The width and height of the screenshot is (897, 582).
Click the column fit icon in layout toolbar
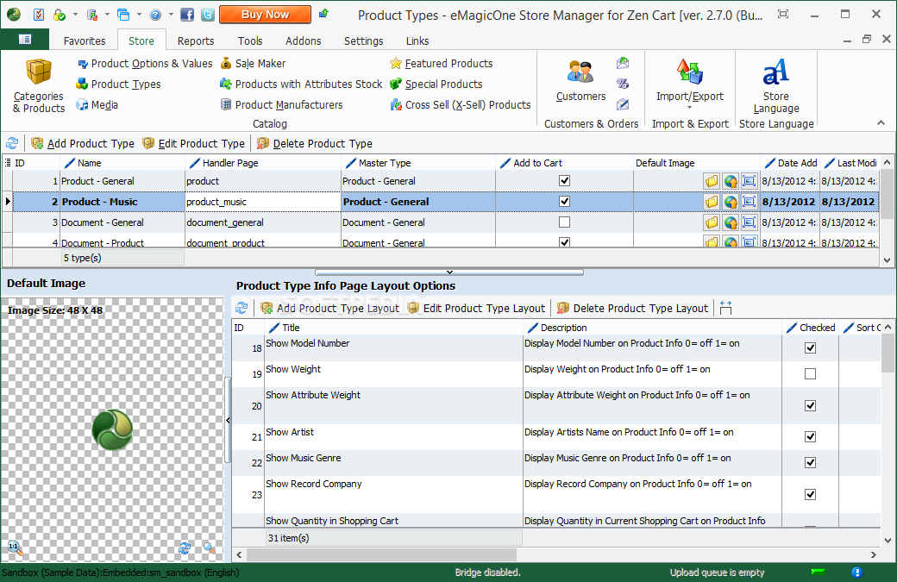pos(725,308)
